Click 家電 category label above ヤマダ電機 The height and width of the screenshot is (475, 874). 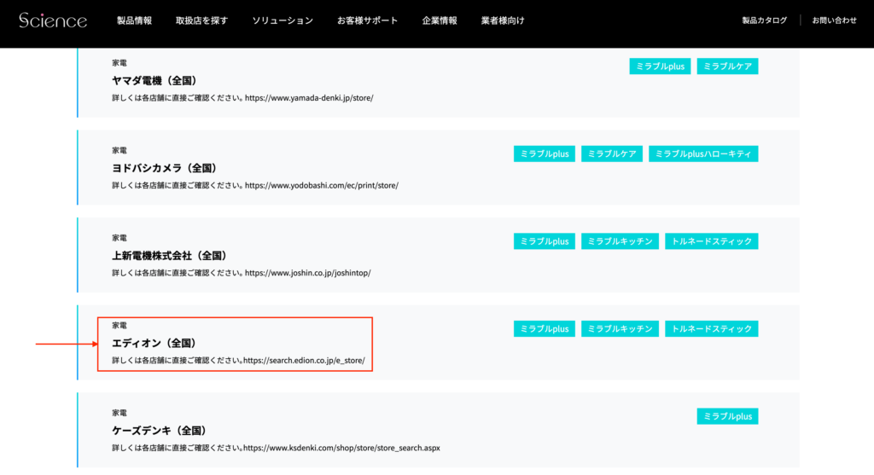point(119,63)
